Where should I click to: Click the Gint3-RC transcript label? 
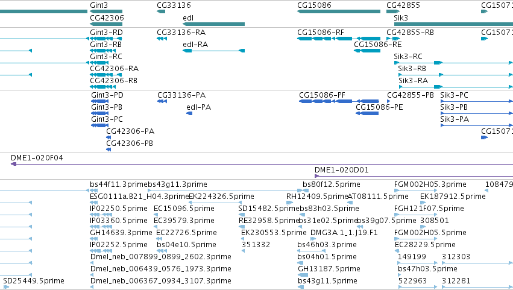click(x=106, y=57)
